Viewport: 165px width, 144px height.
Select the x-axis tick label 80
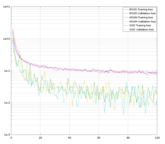128,138
